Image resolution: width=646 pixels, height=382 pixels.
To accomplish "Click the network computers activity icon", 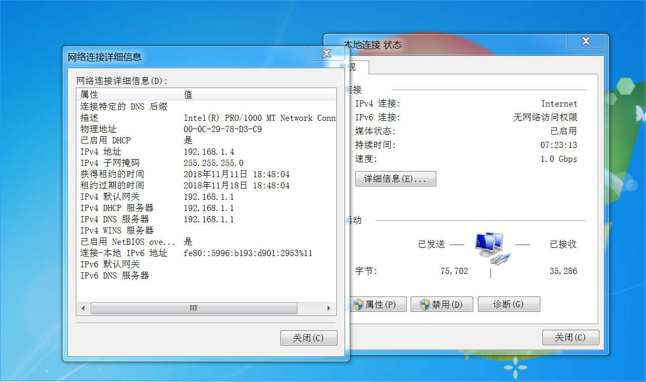I will [x=492, y=248].
